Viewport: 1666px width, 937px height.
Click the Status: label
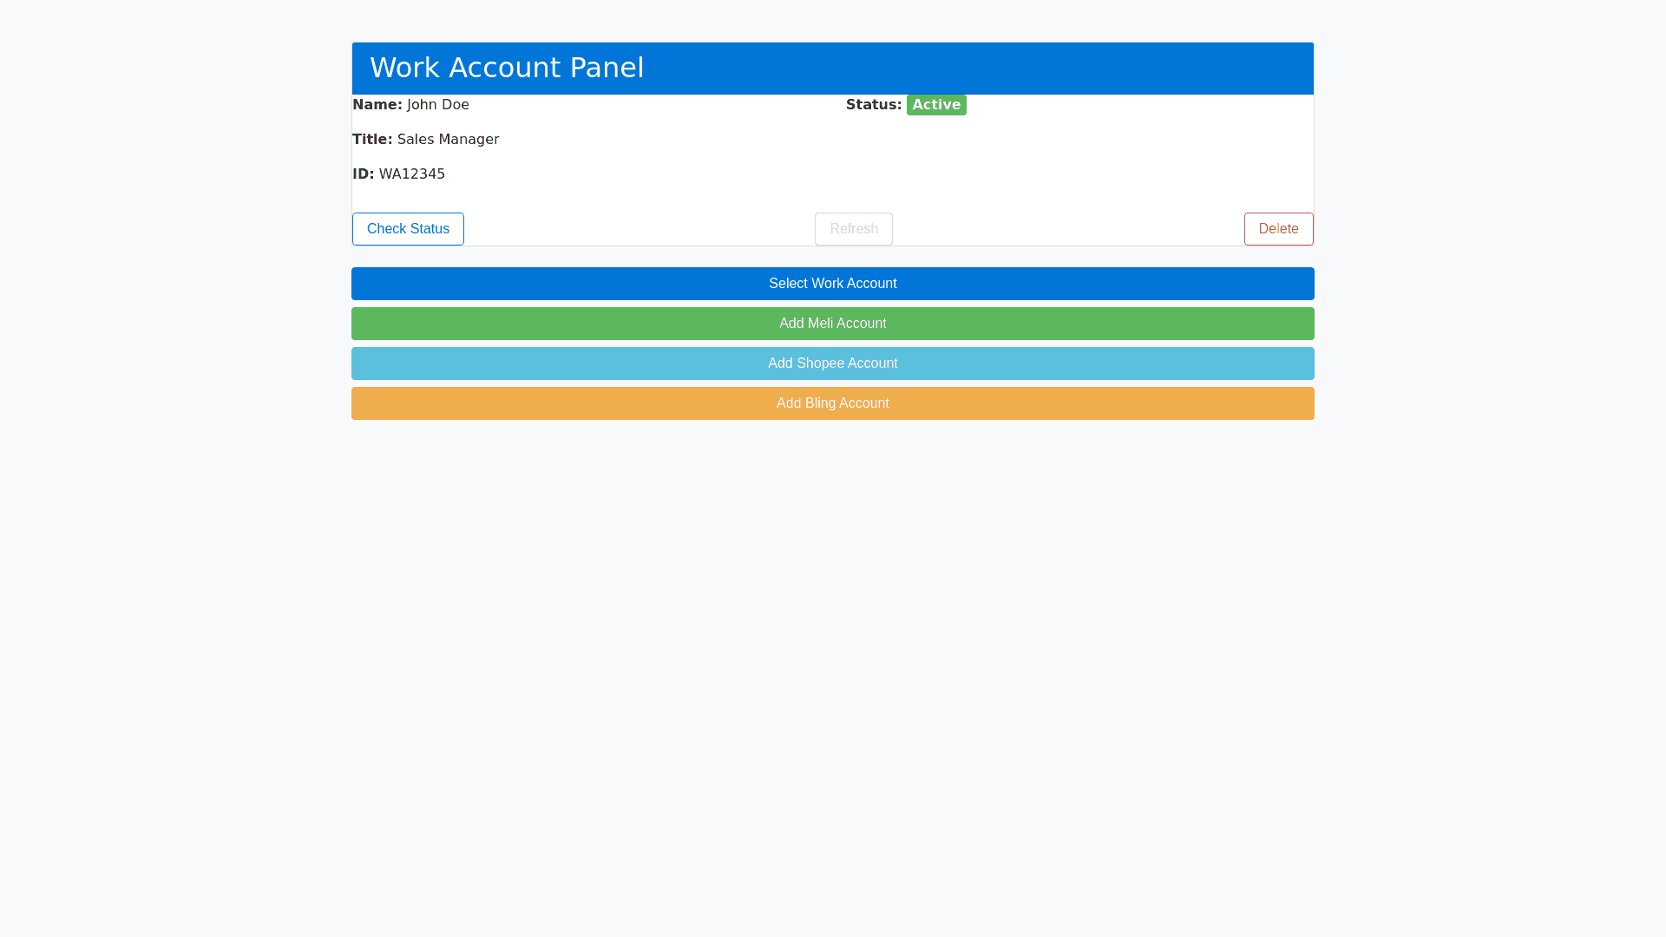coord(873,105)
